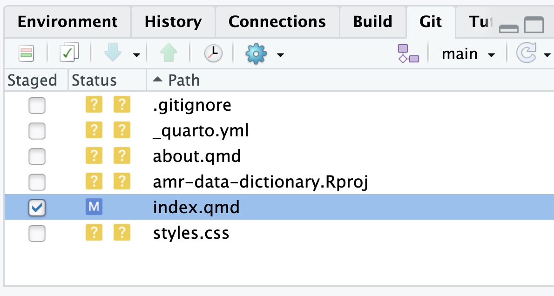Image resolution: width=554 pixels, height=296 pixels.
Task: Push commits with green up arrow
Action: click(169, 53)
